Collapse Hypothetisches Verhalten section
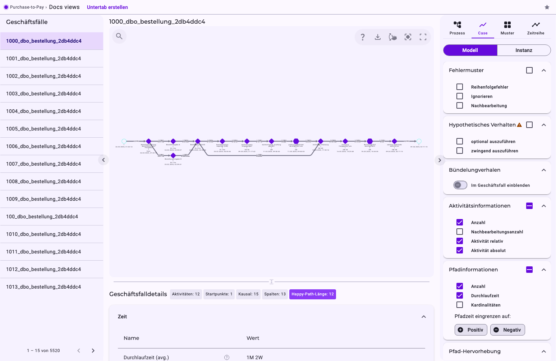 point(544,125)
